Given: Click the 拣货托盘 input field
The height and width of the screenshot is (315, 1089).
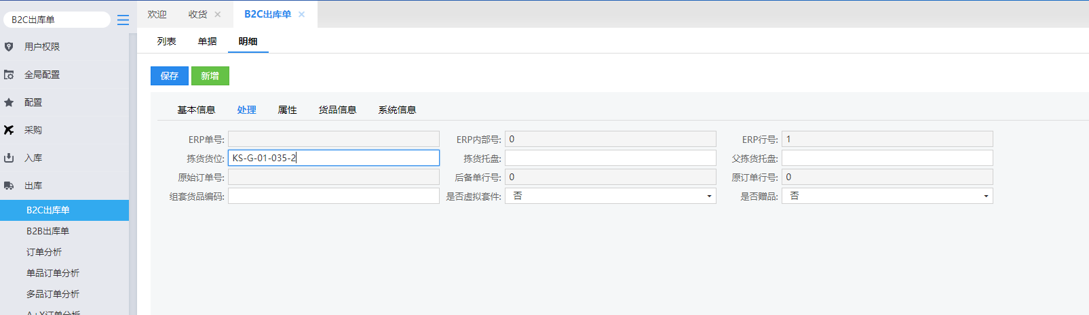Looking at the screenshot, I should [x=610, y=158].
